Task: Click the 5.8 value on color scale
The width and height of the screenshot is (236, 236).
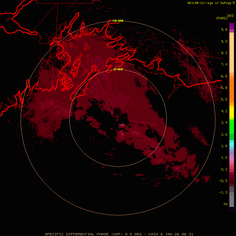Action: [x=224, y=88]
